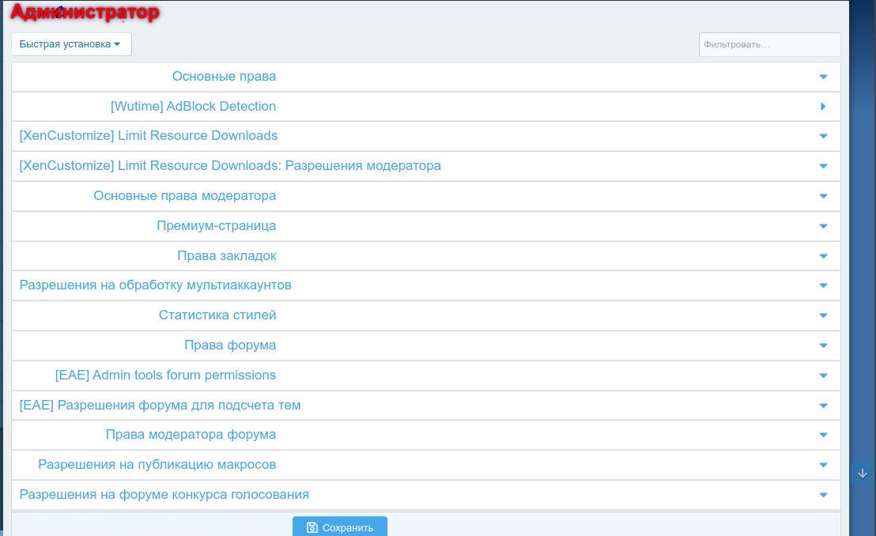Viewport: 876px width, 536px height.
Task: Click the [EAE] Admin tools forum permissions heading
Action: (165, 375)
